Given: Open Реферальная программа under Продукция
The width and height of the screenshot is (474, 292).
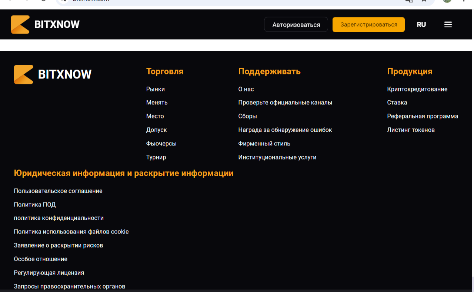Looking at the screenshot, I should [x=423, y=116].
